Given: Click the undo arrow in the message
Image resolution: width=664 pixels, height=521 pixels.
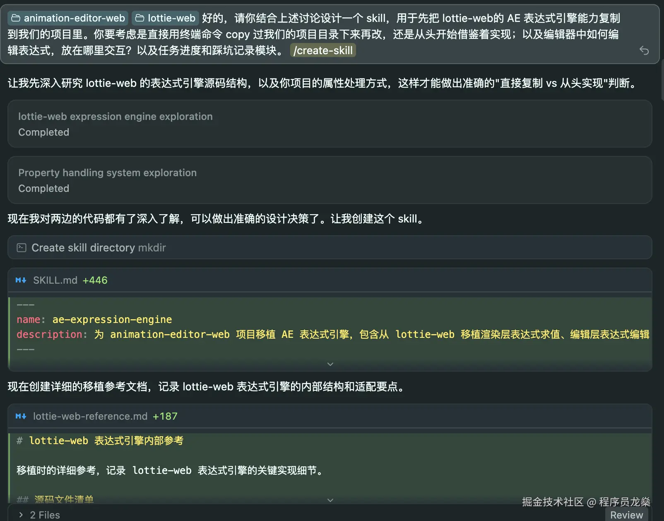Looking at the screenshot, I should 644,50.
